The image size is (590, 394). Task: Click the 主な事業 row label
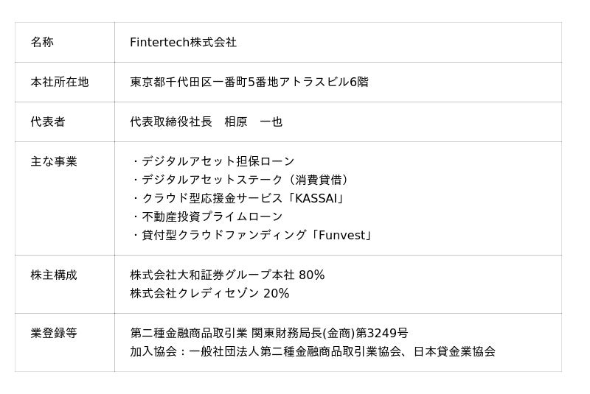point(54,161)
